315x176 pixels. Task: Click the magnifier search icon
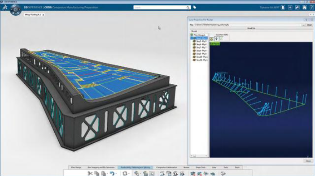188,8
